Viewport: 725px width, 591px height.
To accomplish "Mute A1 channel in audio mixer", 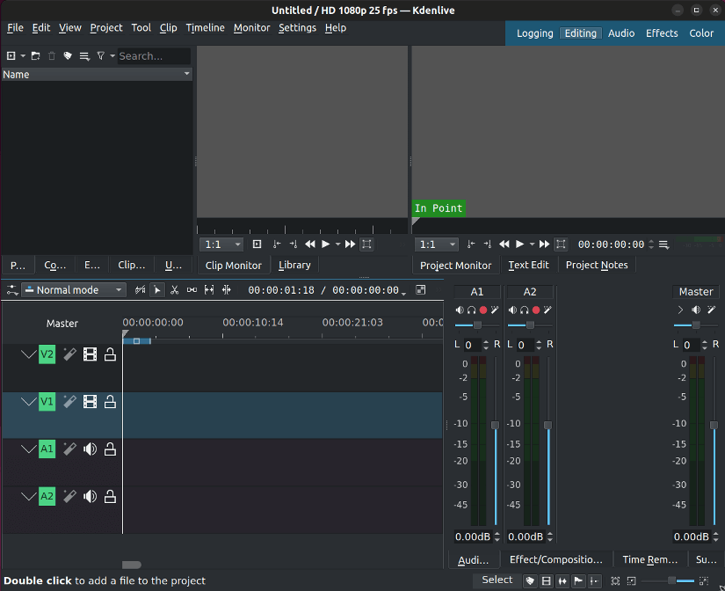I will click(459, 310).
